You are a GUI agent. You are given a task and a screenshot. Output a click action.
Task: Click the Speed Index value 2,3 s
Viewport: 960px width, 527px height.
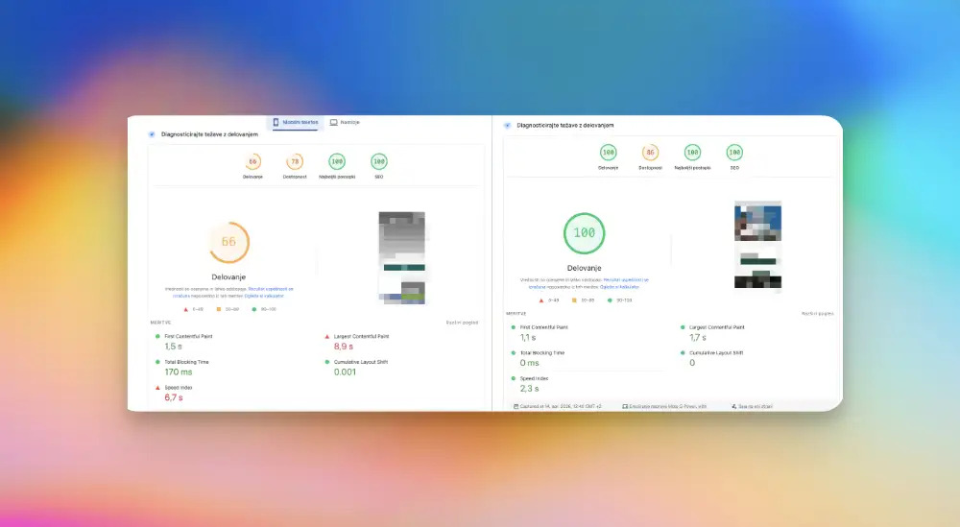click(x=530, y=389)
